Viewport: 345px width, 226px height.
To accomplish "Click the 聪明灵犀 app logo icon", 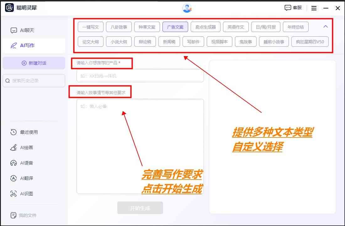I will (9, 8).
